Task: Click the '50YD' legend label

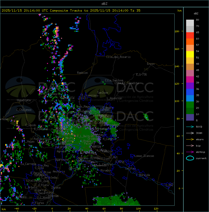Action: coord(199,127)
